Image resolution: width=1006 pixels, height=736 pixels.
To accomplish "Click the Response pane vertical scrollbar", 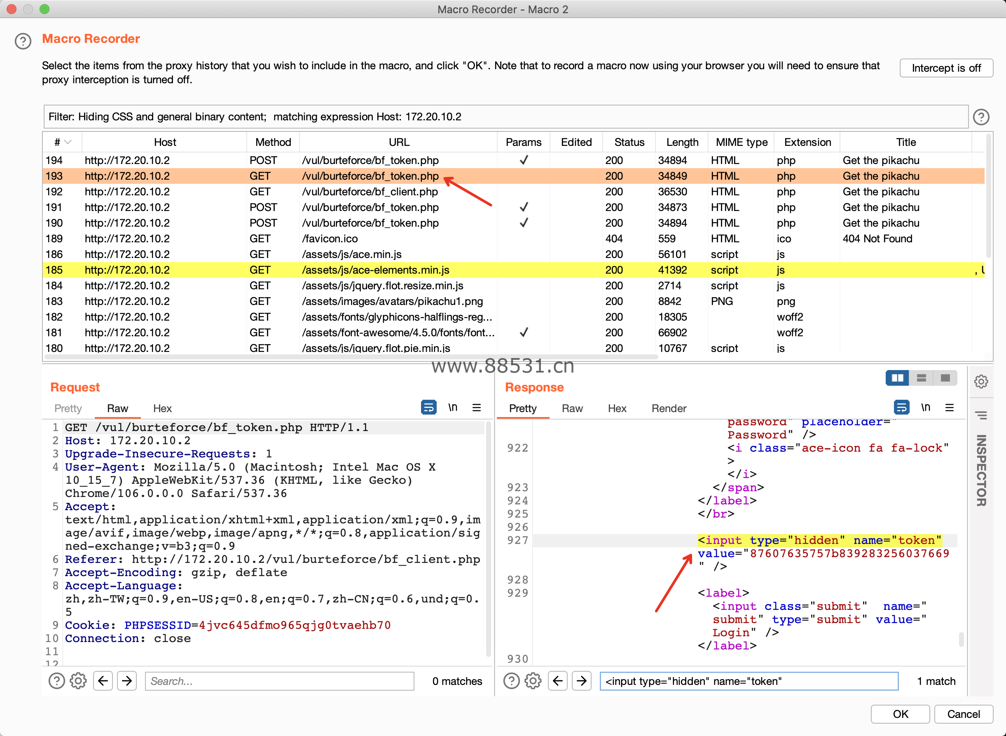I will [x=962, y=639].
